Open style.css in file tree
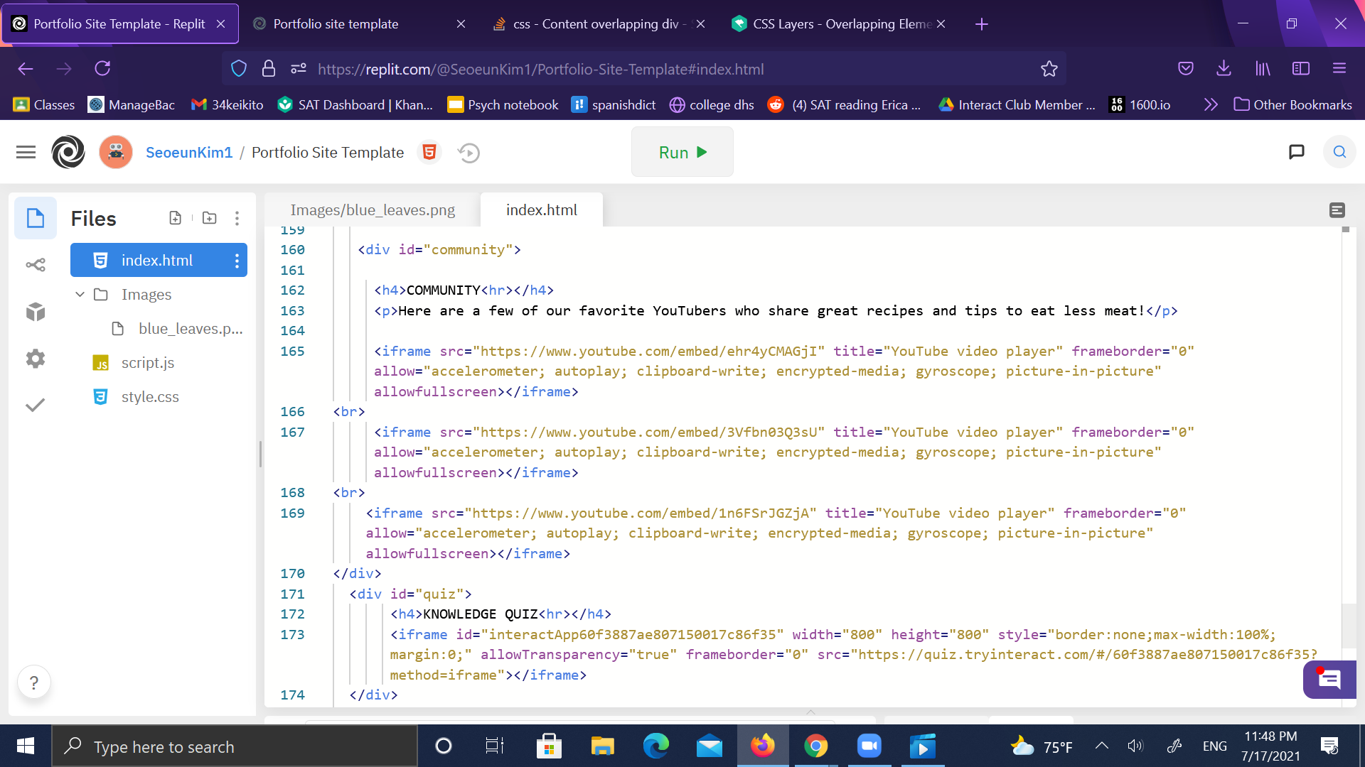This screenshot has width=1365, height=767. pyautogui.click(x=150, y=397)
